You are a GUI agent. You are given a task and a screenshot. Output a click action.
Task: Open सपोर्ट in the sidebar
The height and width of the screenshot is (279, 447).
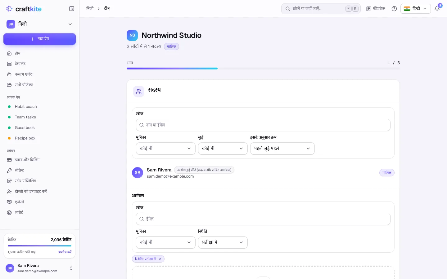[x=39, y=213]
